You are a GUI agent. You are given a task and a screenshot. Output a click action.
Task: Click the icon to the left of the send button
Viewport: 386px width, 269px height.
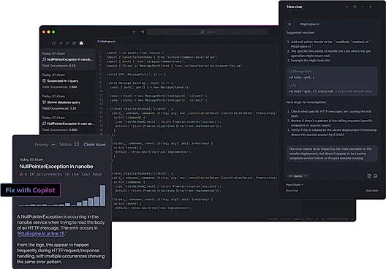point(369,175)
